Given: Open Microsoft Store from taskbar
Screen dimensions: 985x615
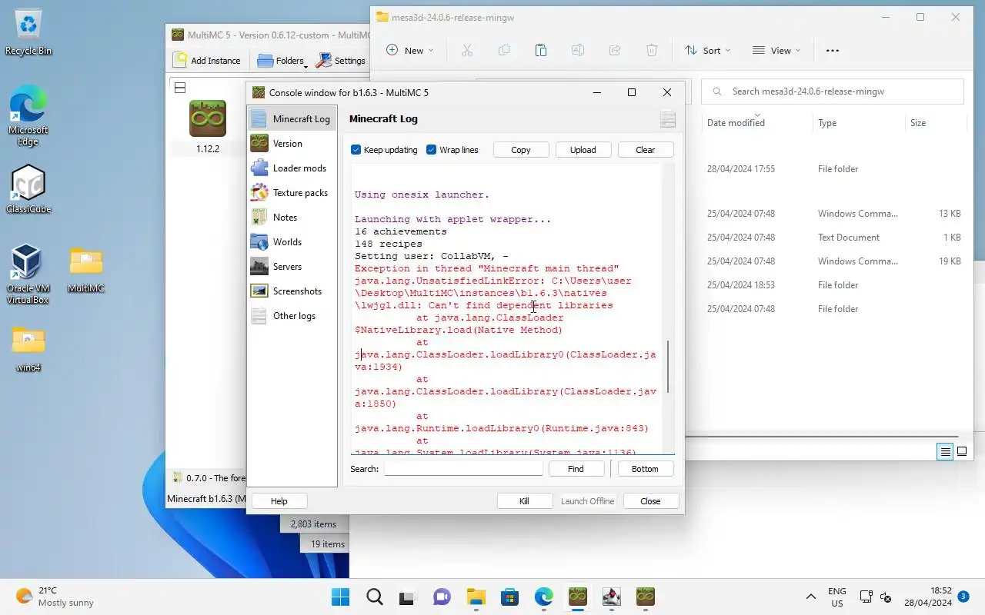Looking at the screenshot, I should click(509, 597).
